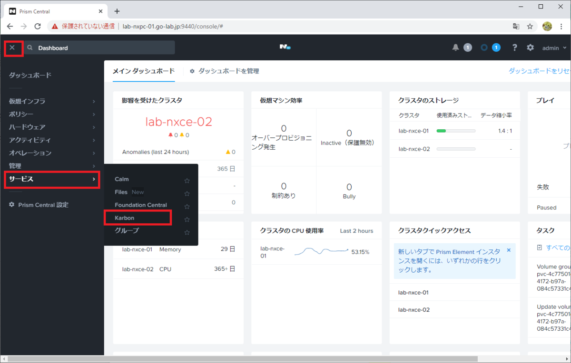Favorite Files with its star icon
Image resolution: width=571 pixels, height=363 pixels.
187,193
